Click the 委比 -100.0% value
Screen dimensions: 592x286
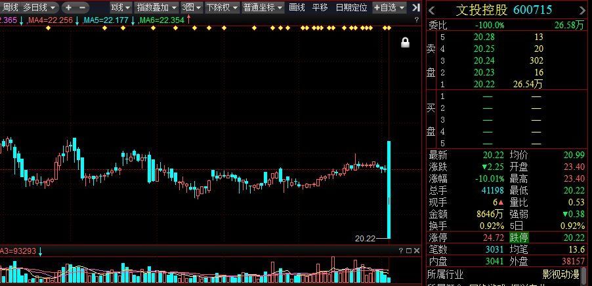[x=490, y=26]
